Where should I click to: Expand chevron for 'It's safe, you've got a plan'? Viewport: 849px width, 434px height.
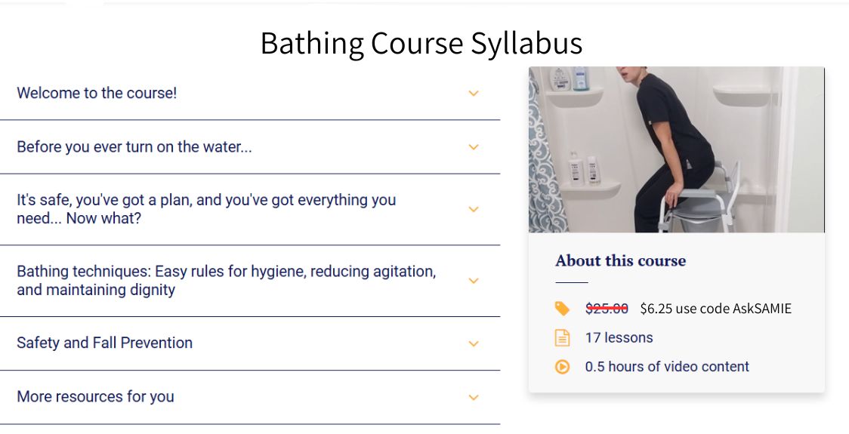coord(474,209)
